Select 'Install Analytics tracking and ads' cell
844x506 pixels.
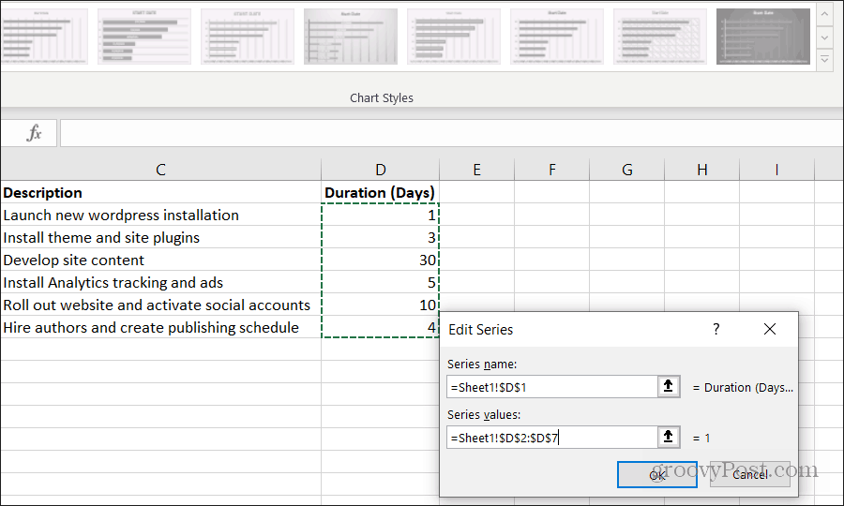pos(160,283)
